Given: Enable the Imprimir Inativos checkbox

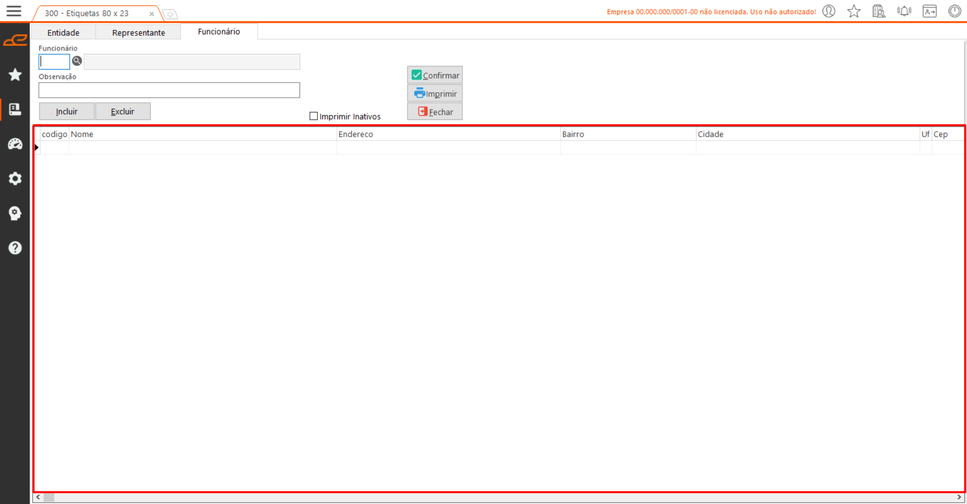Looking at the screenshot, I should (314, 116).
